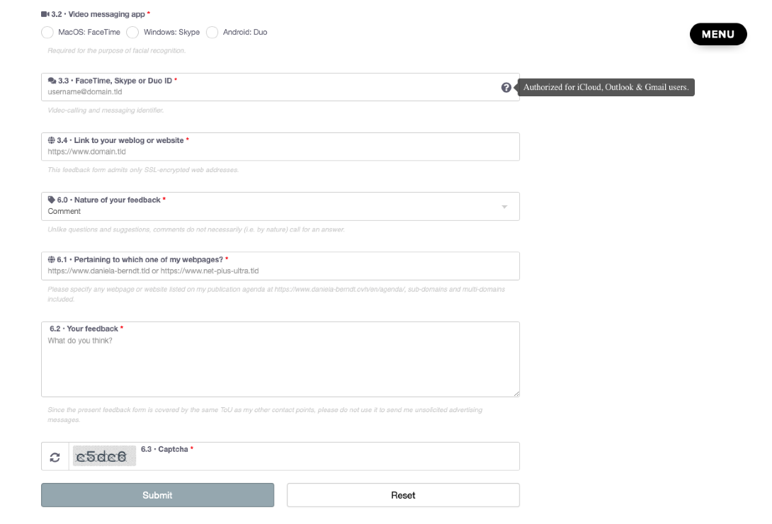This screenshot has width=772, height=524.
Task: Click the question mark help icon for authorized users
Action: 505,87
